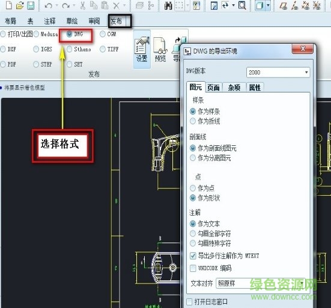Open dropdown arrow next to Redo

[x=74, y=5]
